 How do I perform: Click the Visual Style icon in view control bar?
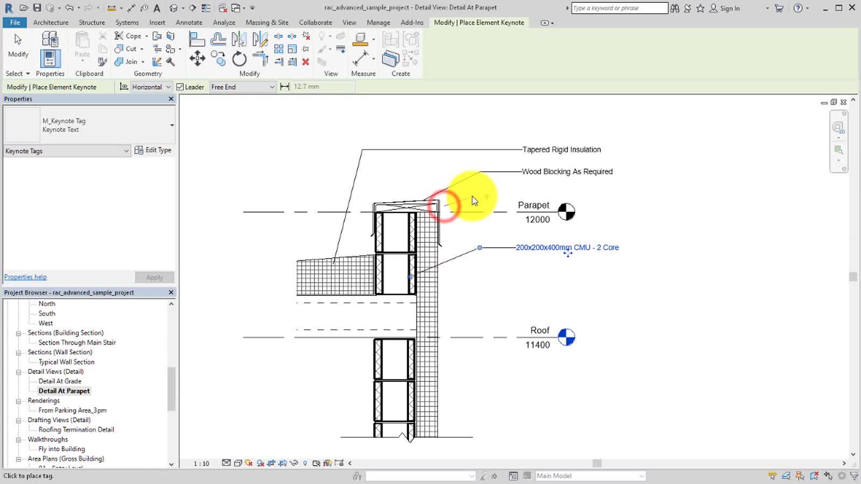(x=237, y=463)
